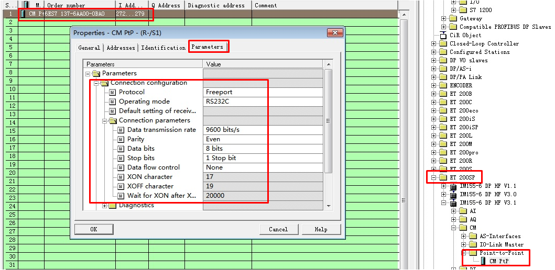Viewport: 555px width, 270px height.
Task: Select the Parameters tab
Action: pyautogui.click(x=208, y=47)
